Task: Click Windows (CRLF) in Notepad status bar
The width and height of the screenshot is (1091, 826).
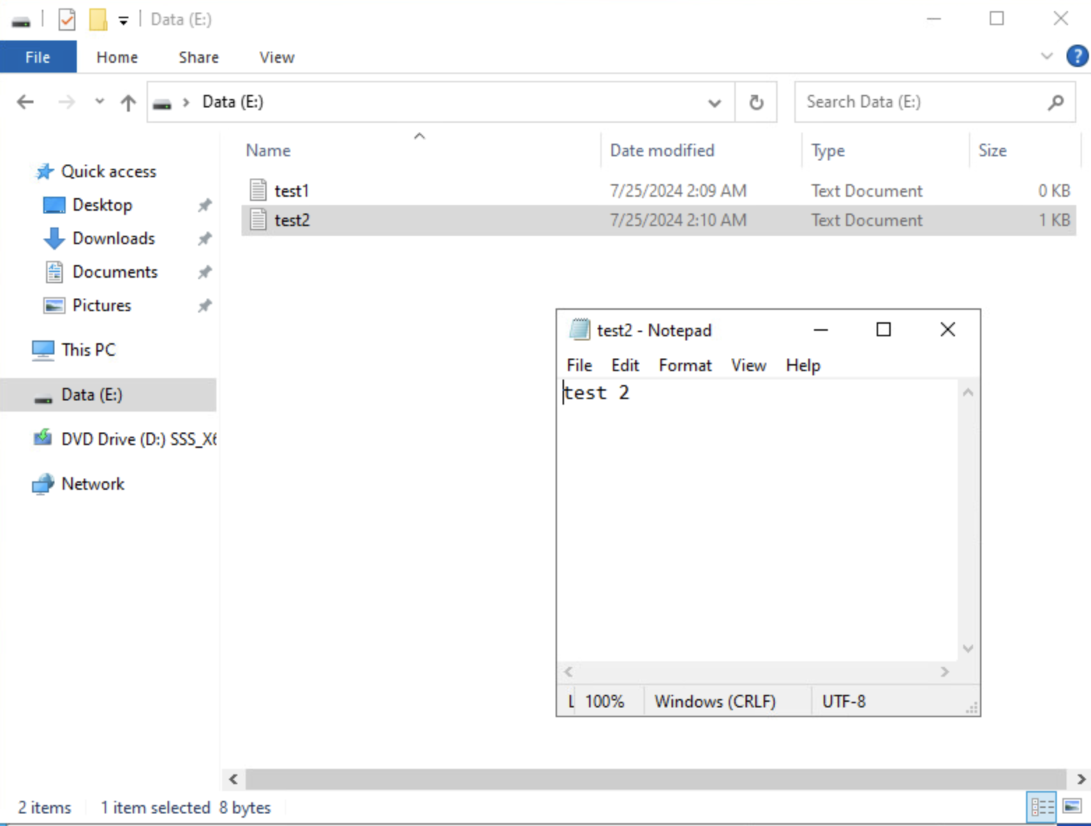Action: point(715,701)
